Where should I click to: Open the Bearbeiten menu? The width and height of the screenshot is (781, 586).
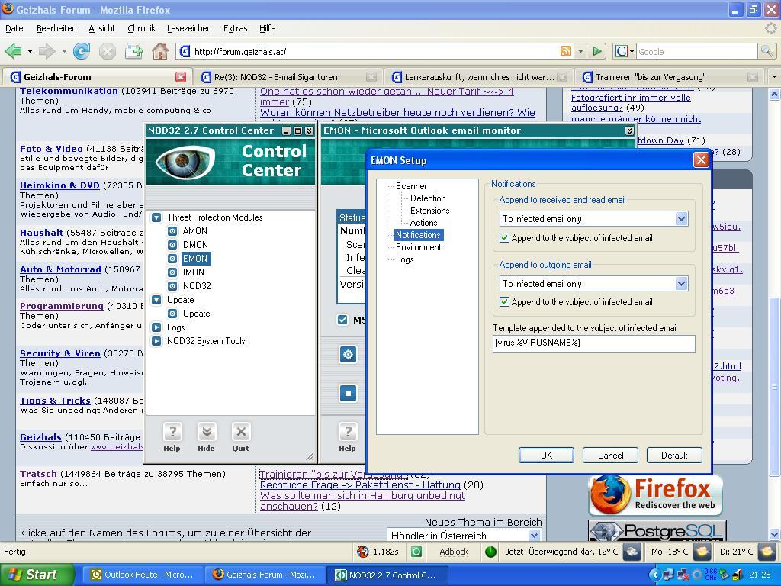tap(56, 28)
